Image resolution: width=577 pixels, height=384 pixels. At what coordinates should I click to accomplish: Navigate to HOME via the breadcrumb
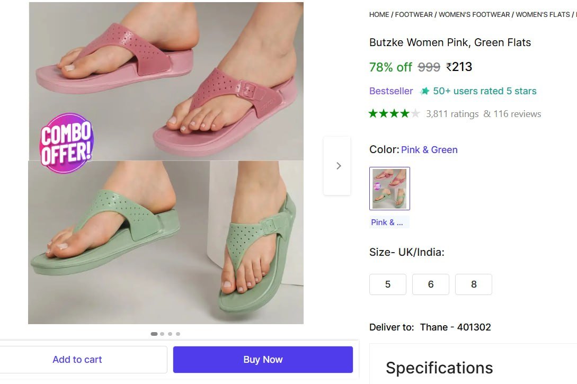(378, 14)
